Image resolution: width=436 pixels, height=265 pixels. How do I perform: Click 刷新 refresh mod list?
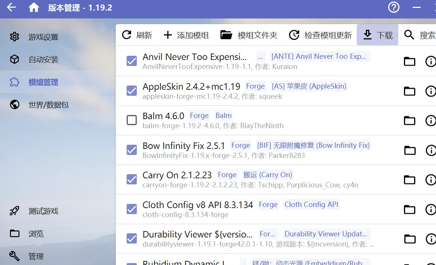coord(137,35)
